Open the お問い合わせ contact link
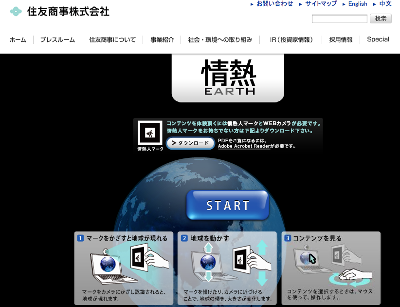Image resolution: width=400 pixels, height=307 pixels. click(275, 4)
